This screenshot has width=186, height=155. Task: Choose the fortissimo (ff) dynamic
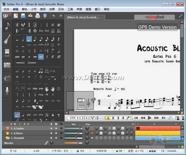coord(53,57)
